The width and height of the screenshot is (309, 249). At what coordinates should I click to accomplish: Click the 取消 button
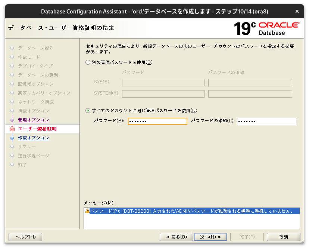coord(283,237)
